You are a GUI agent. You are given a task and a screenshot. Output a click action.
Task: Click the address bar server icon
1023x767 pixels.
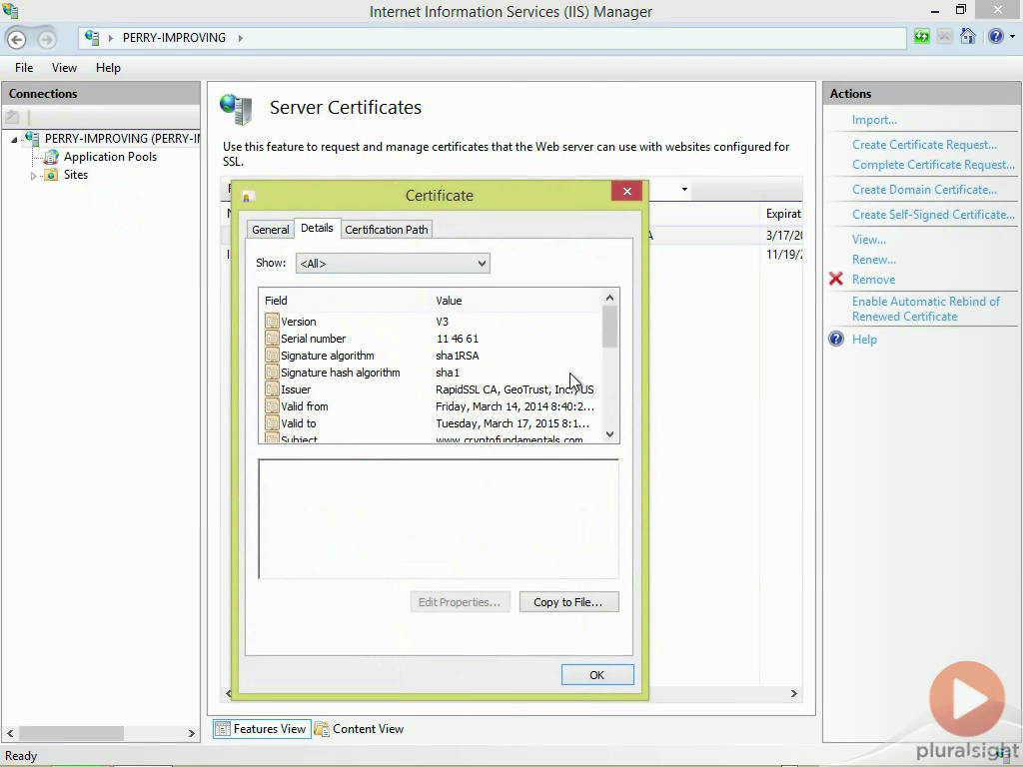tap(92, 38)
